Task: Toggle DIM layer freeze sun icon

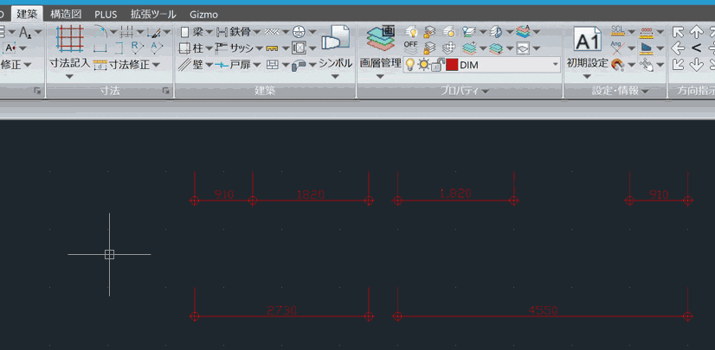Action: (424, 65)
